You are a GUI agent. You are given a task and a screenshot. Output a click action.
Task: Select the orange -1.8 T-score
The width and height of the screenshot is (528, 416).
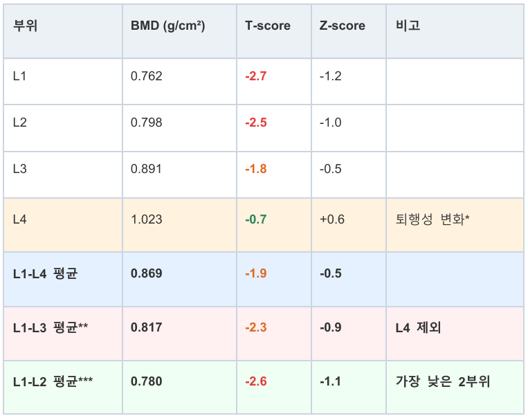(x=256, y=169)
